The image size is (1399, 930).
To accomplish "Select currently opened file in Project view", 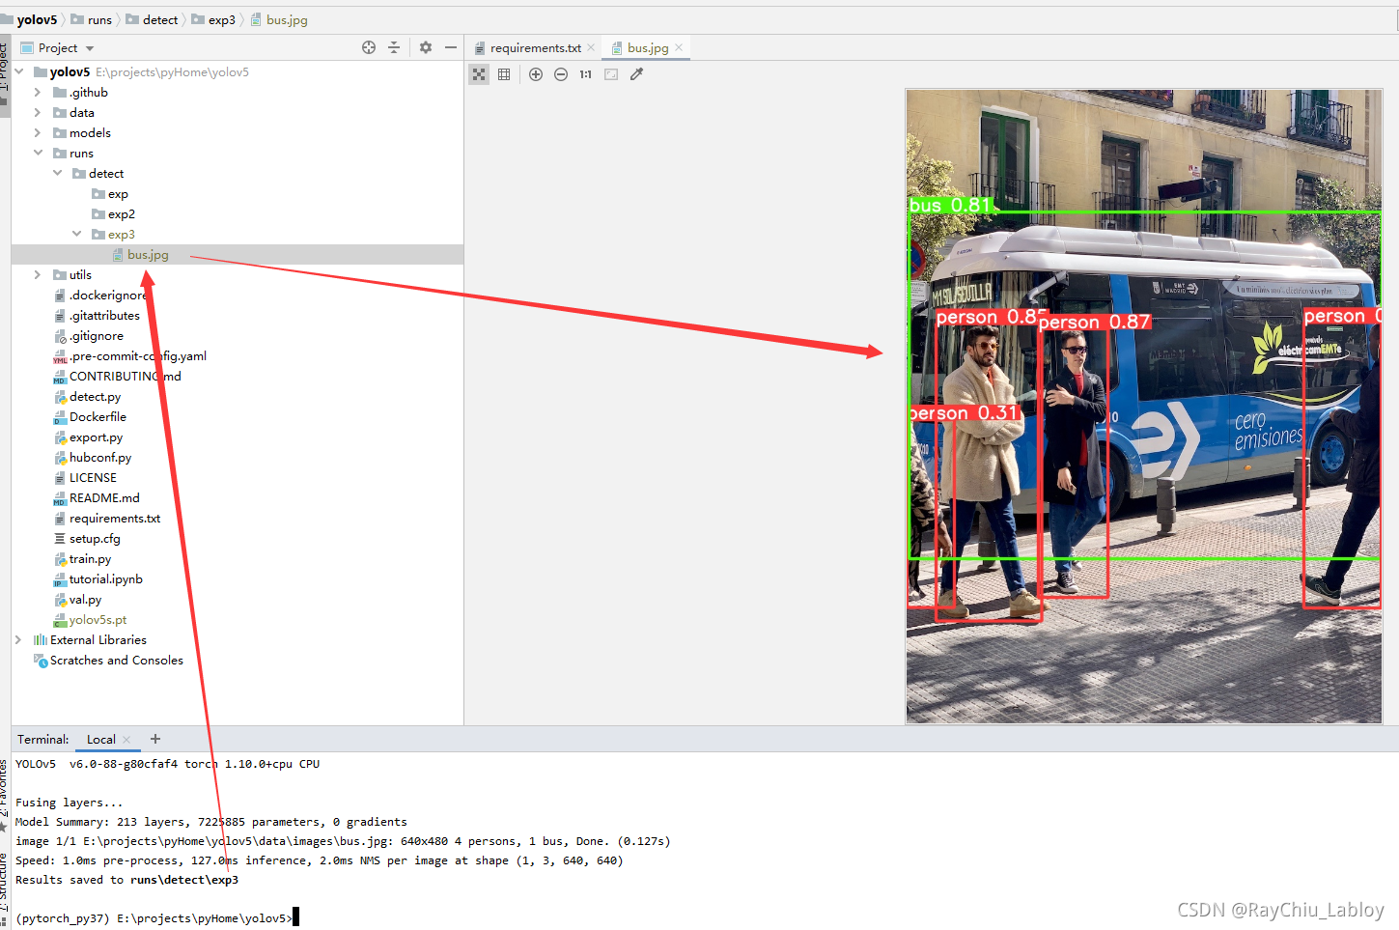I will coord(368,46).
